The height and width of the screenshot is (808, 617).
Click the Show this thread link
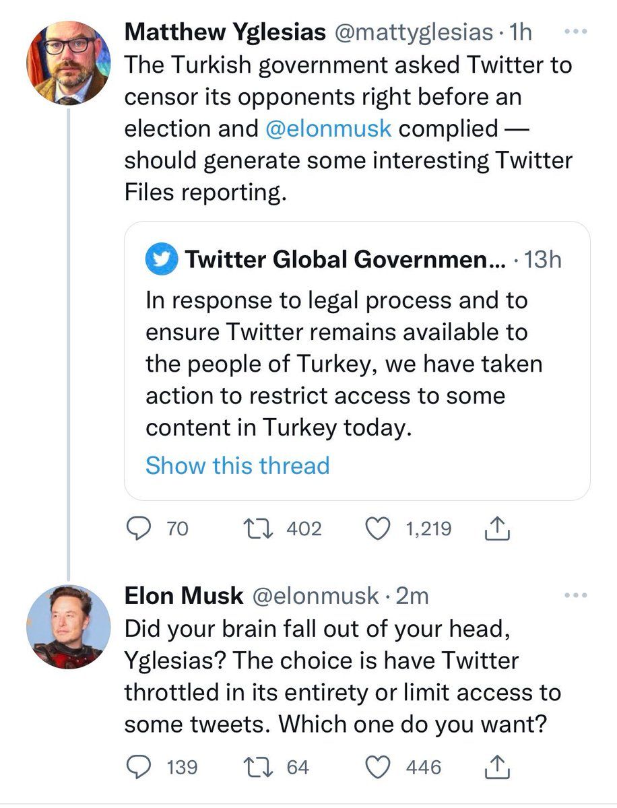point(237,465)
